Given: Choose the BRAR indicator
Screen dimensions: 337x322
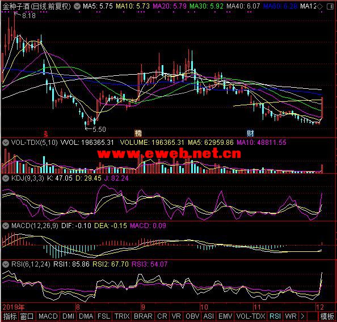Looking at the screenshot, I should click(x=143, y=316).
